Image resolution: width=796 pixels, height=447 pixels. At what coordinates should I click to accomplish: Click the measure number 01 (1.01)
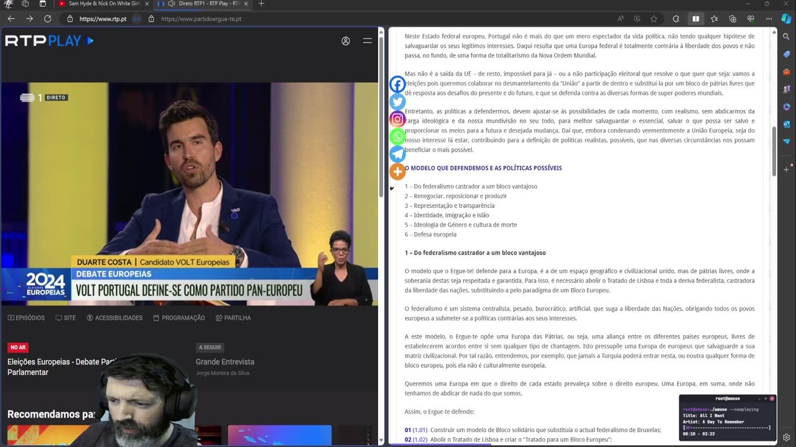click(x=416, y=430)
